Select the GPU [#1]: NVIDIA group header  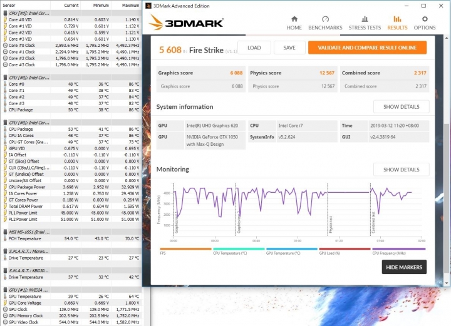click(71, 290)
